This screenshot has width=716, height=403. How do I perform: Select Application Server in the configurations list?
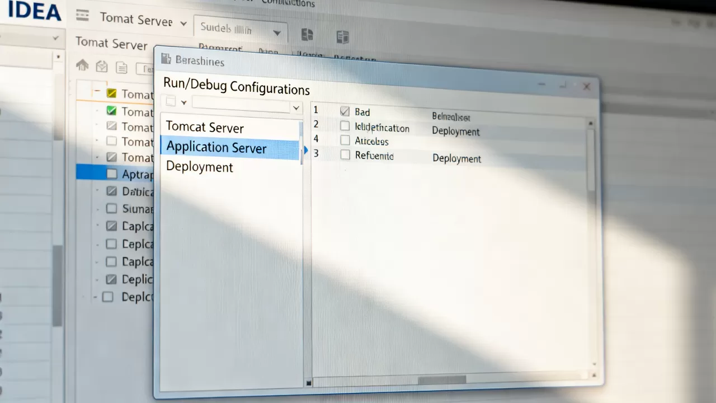230,148
